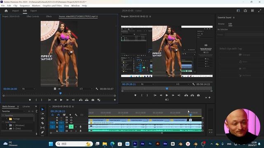Toggle proxies button below Program transport
264x148 pixels.
tap(167, 99)
